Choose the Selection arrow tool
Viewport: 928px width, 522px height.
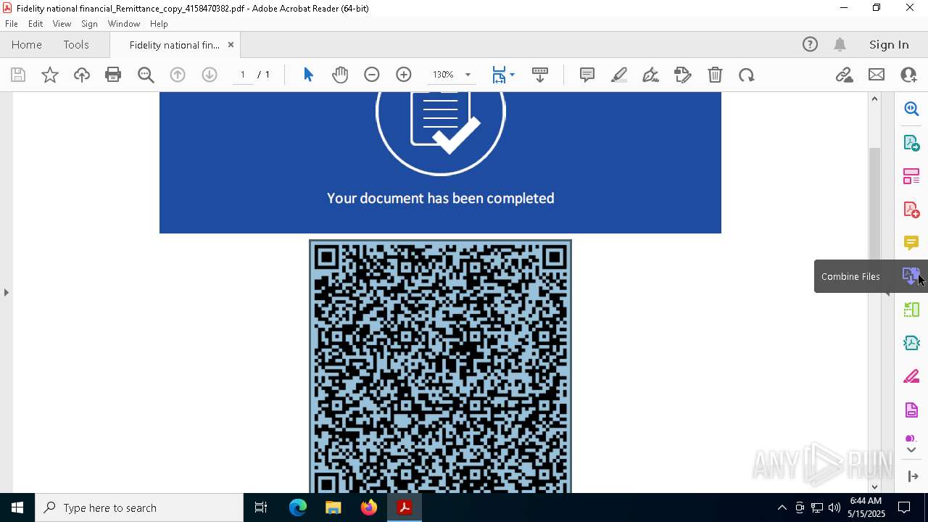(x=308, y=75)
